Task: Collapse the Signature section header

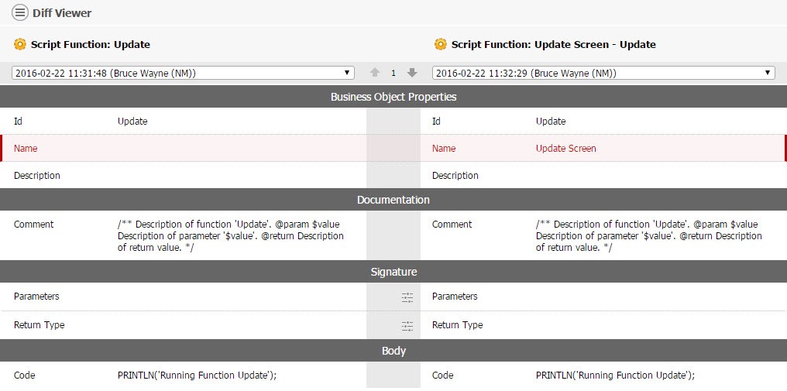Action: click(393, 272)
